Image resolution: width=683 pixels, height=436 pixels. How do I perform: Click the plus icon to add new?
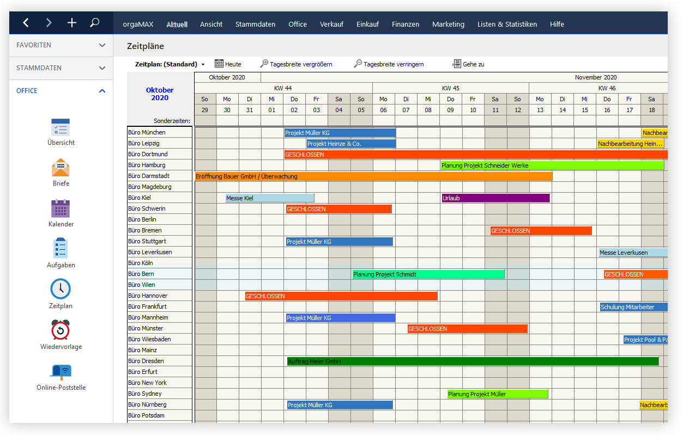click(x=72, y=23)
